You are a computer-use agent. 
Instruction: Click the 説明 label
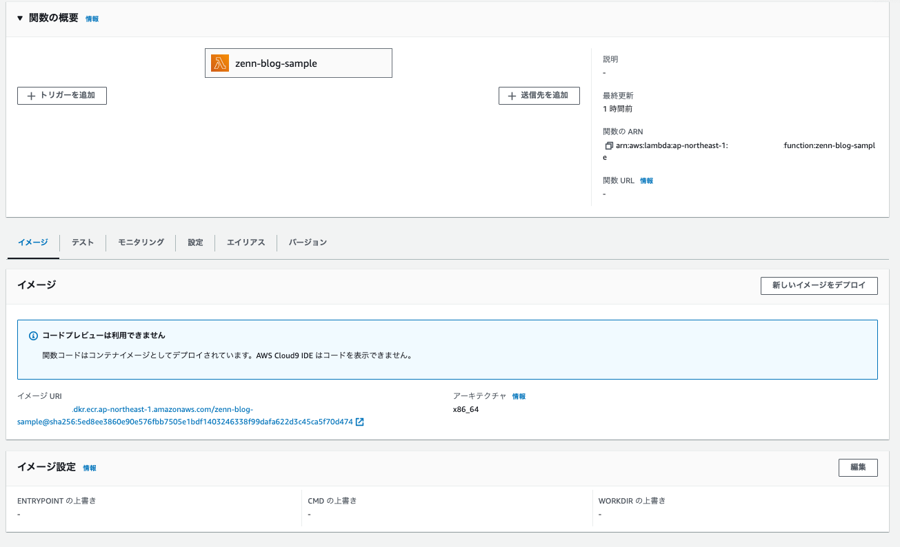(610, 59)
